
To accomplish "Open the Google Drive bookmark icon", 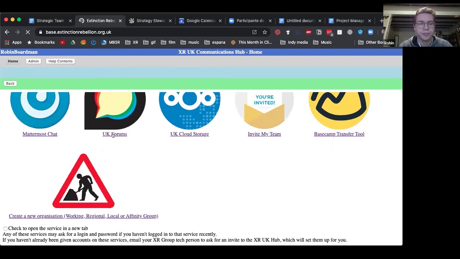I will click(73, 42).
